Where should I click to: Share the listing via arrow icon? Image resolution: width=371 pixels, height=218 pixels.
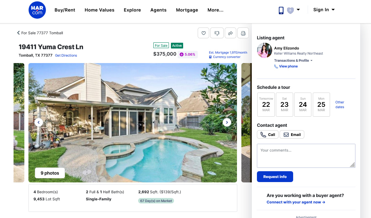[231, 33]
